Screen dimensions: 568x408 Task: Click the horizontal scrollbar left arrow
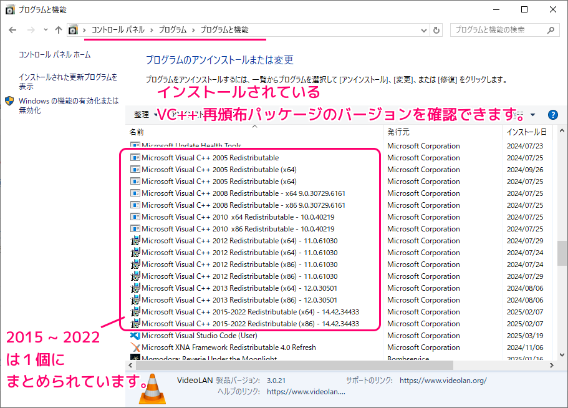(130, 365)
